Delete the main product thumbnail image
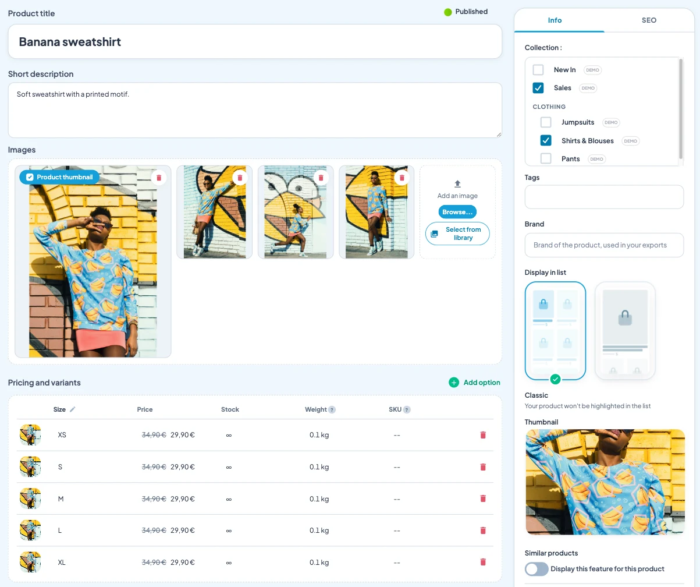Image resolution: width=700 pixels, height=587 pixels. point(159,178)
